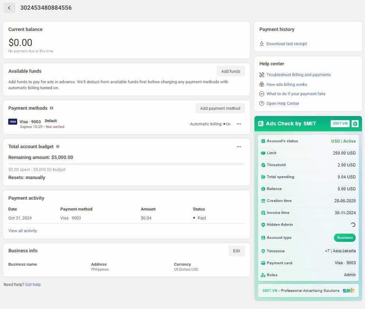Open Ads Check settings gear icon

pos(355,124)
